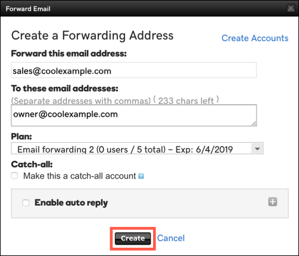Image resolution: width=299 pixels, height=256 pixels.
Task: Expand auto reply options with plus icon
Action: pos(273,202)
